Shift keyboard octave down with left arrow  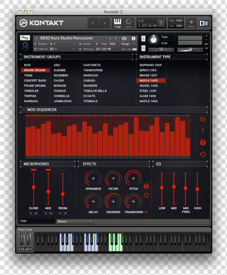coord(19,249)
